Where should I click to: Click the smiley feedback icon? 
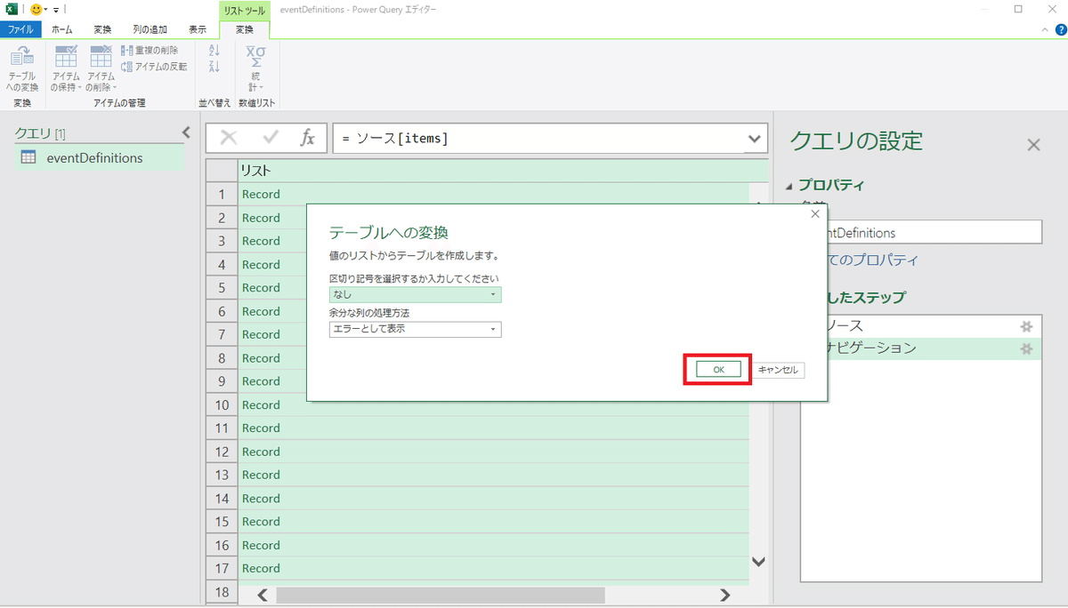click(36, 9)
